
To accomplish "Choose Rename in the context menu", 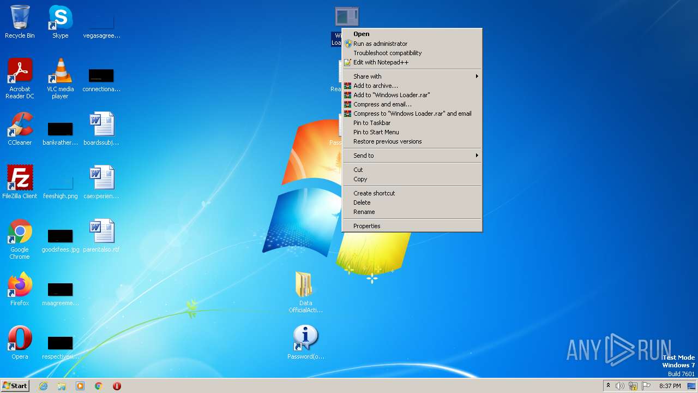I will 412,212.
